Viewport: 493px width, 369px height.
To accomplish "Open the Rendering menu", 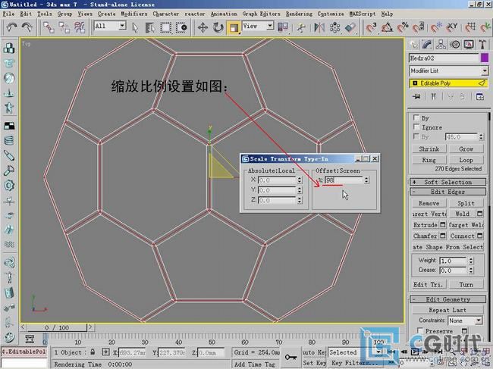I will tap(299, 14).
